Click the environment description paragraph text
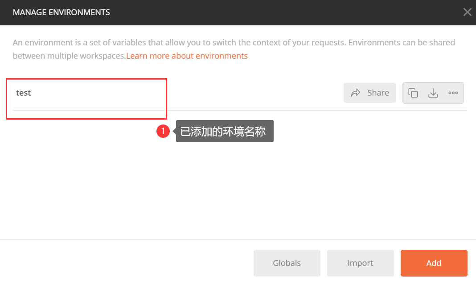The height and width of the screenshot is (289, 476). point(234,49)
